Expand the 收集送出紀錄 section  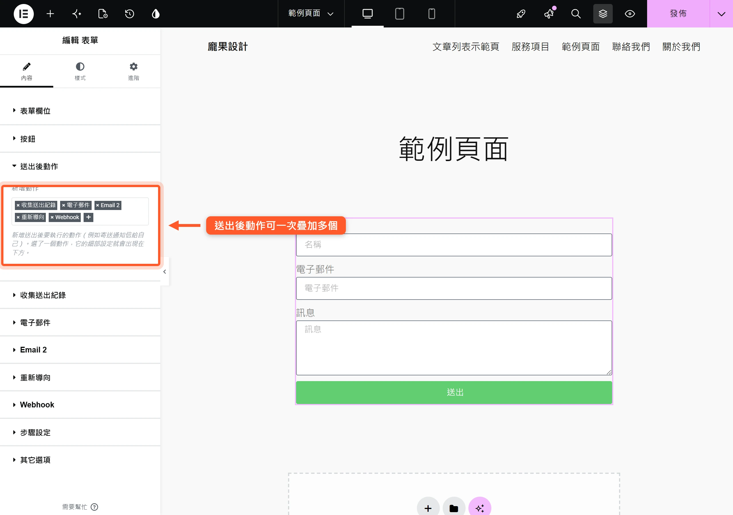pyautogui.click(x=80, y=295)
